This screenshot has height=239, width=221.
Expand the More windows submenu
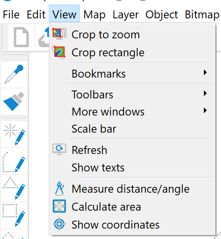pos(132,112)
